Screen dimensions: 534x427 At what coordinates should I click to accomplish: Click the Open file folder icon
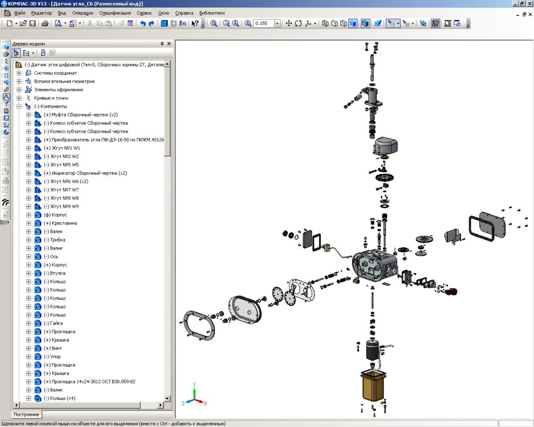pyautogui.click(x=24, y=24)
